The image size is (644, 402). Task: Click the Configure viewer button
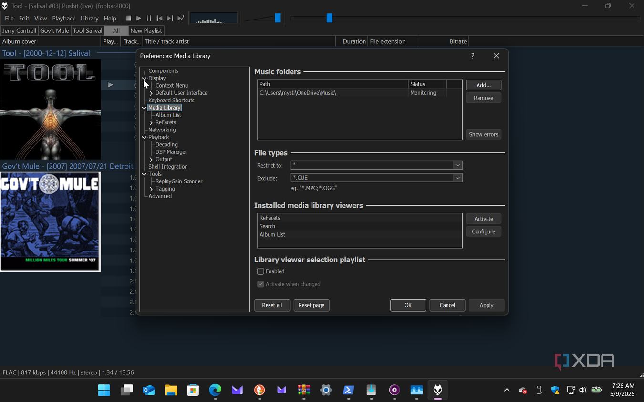483,231
